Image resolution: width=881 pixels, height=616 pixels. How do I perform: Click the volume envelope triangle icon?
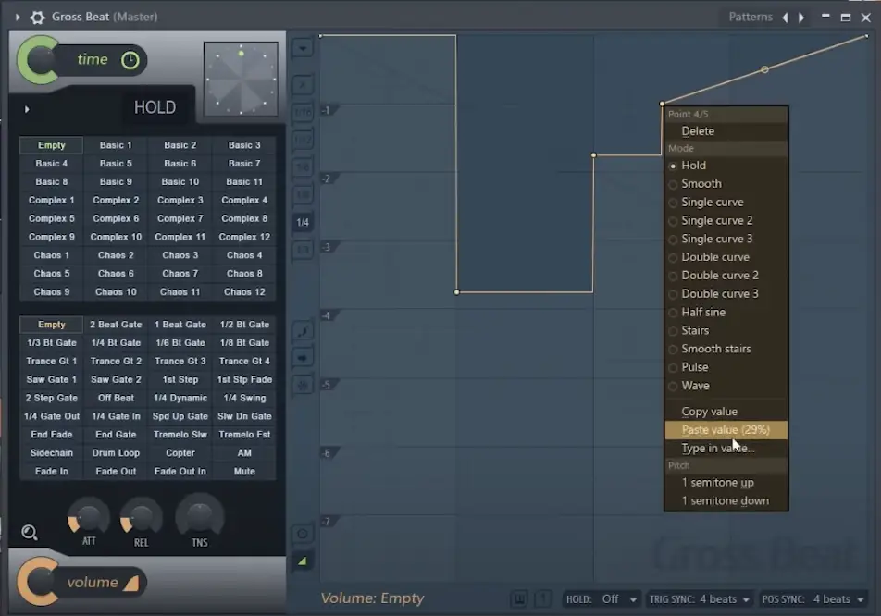click(130, 583)
